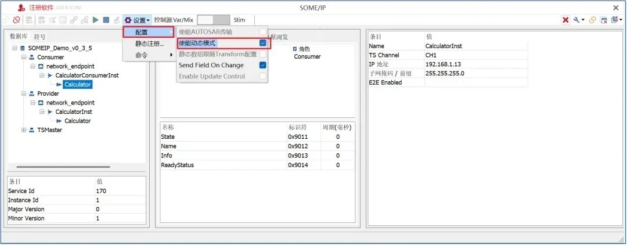Switch to the 数据库 tab

point(19,37)
